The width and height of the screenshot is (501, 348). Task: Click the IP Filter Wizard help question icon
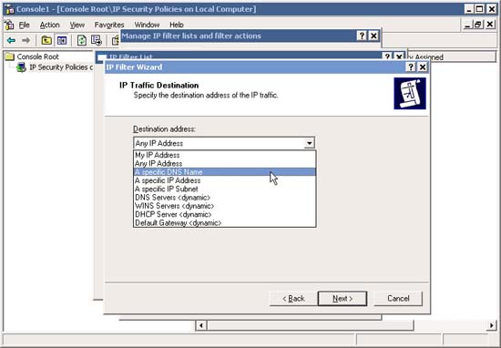(411, 67)
